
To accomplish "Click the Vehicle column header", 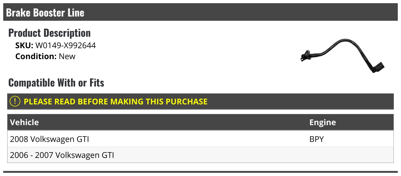I will click(x=24, y=122).
